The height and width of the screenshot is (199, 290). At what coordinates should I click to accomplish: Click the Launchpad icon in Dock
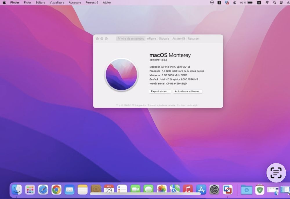tap(30, 190)
